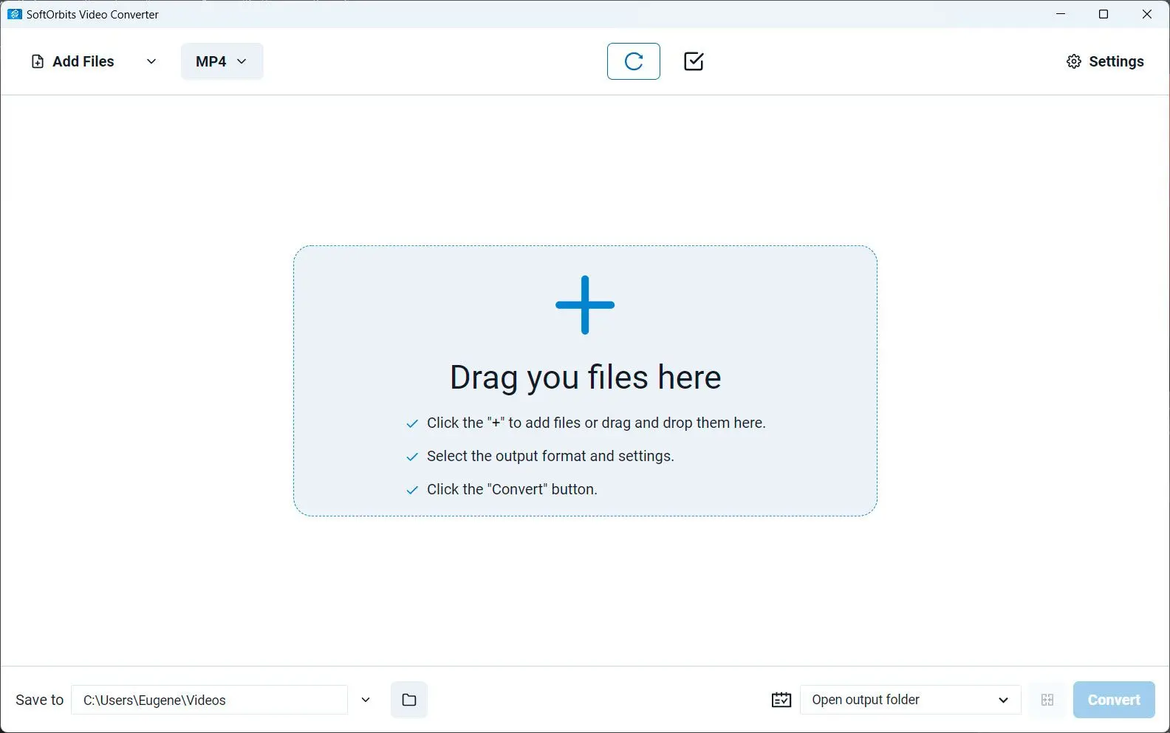Browse output folder with folder icon

coord(409,700)
